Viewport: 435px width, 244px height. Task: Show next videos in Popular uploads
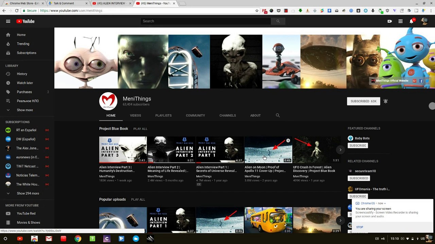coord(340,221)
